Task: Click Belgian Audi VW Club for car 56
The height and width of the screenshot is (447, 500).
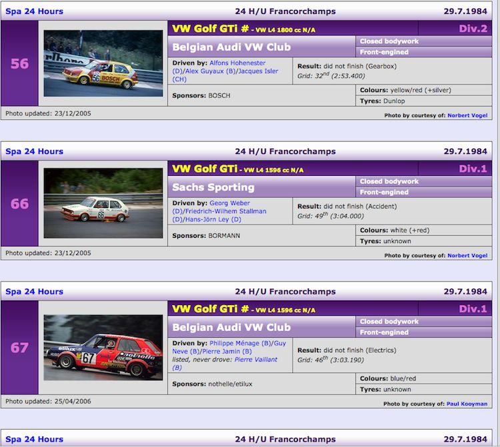Action: pos(231,47)
